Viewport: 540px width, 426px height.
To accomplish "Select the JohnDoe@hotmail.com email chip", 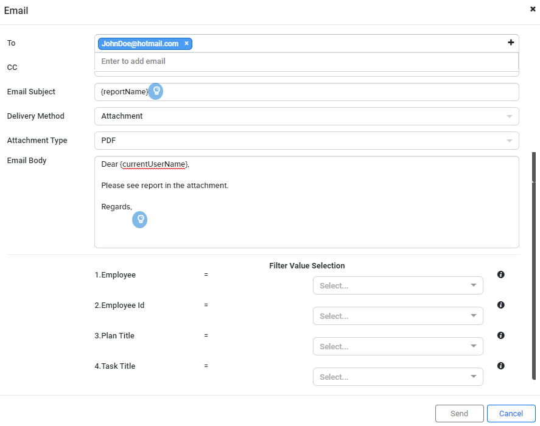I will 145,44.
